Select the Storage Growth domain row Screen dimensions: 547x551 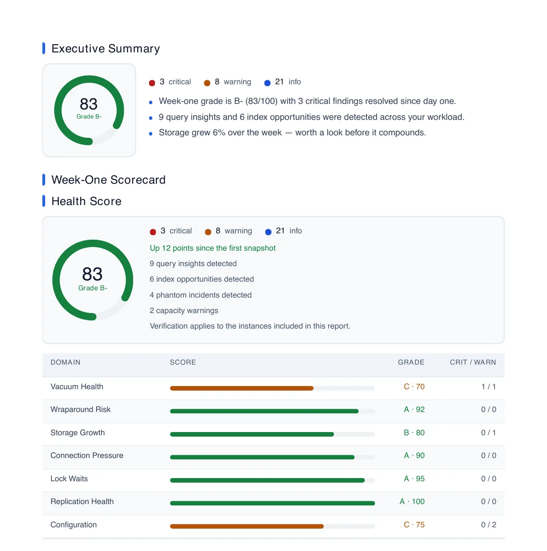(x=273, y=434)
